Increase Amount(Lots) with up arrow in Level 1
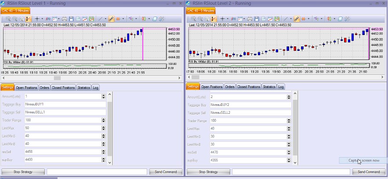This screenshot has height=179, width=388. 103,95
